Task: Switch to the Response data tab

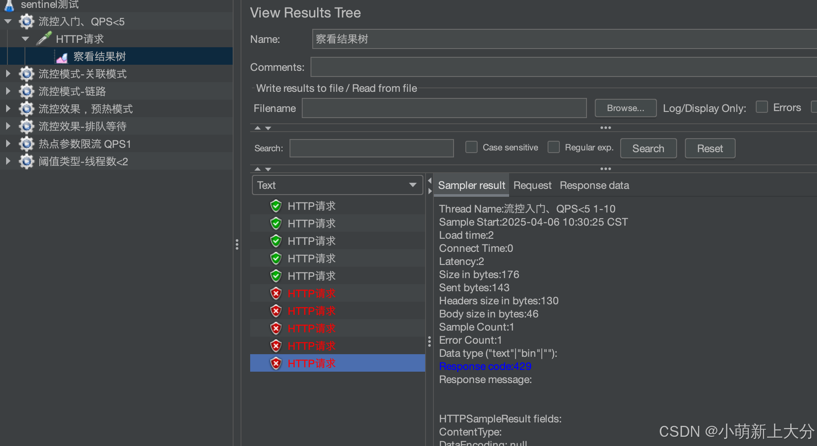Action: pos(594,185)
